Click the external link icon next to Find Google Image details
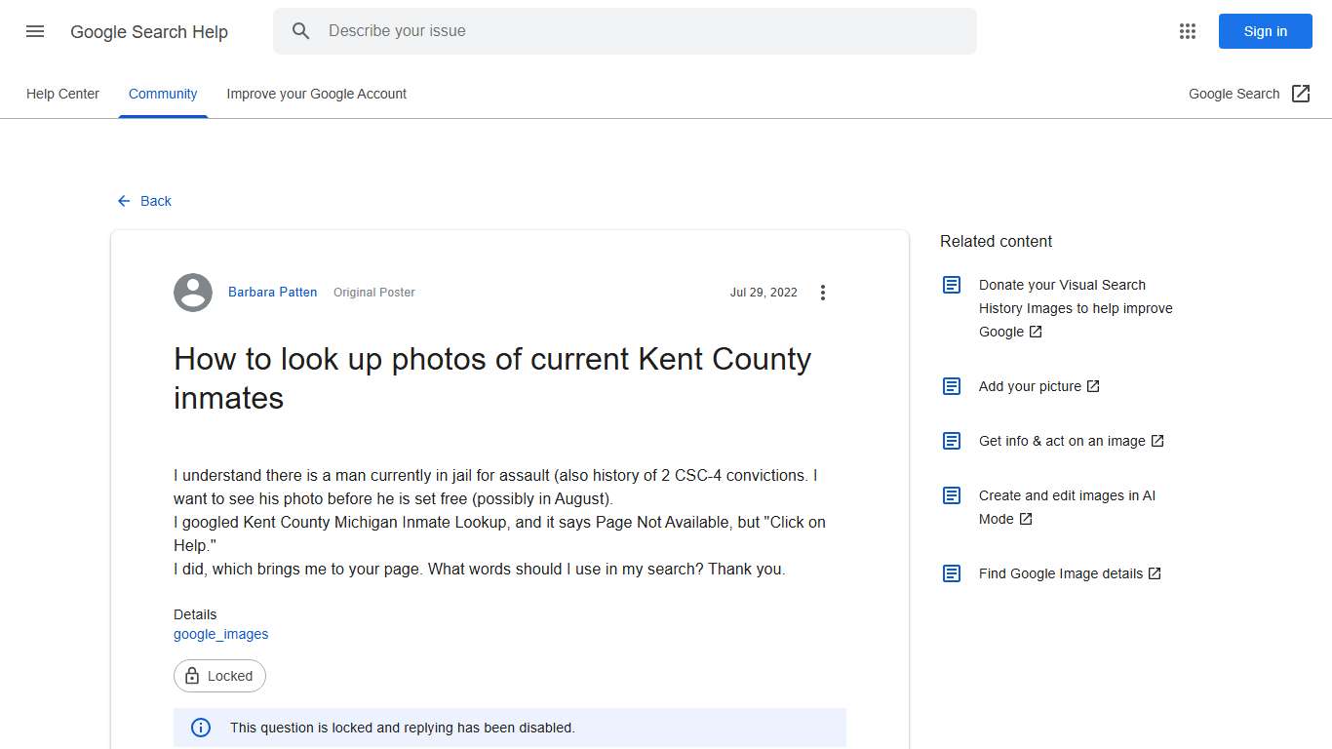This screenshot has width=1332, height=749. coord(1156,572)
